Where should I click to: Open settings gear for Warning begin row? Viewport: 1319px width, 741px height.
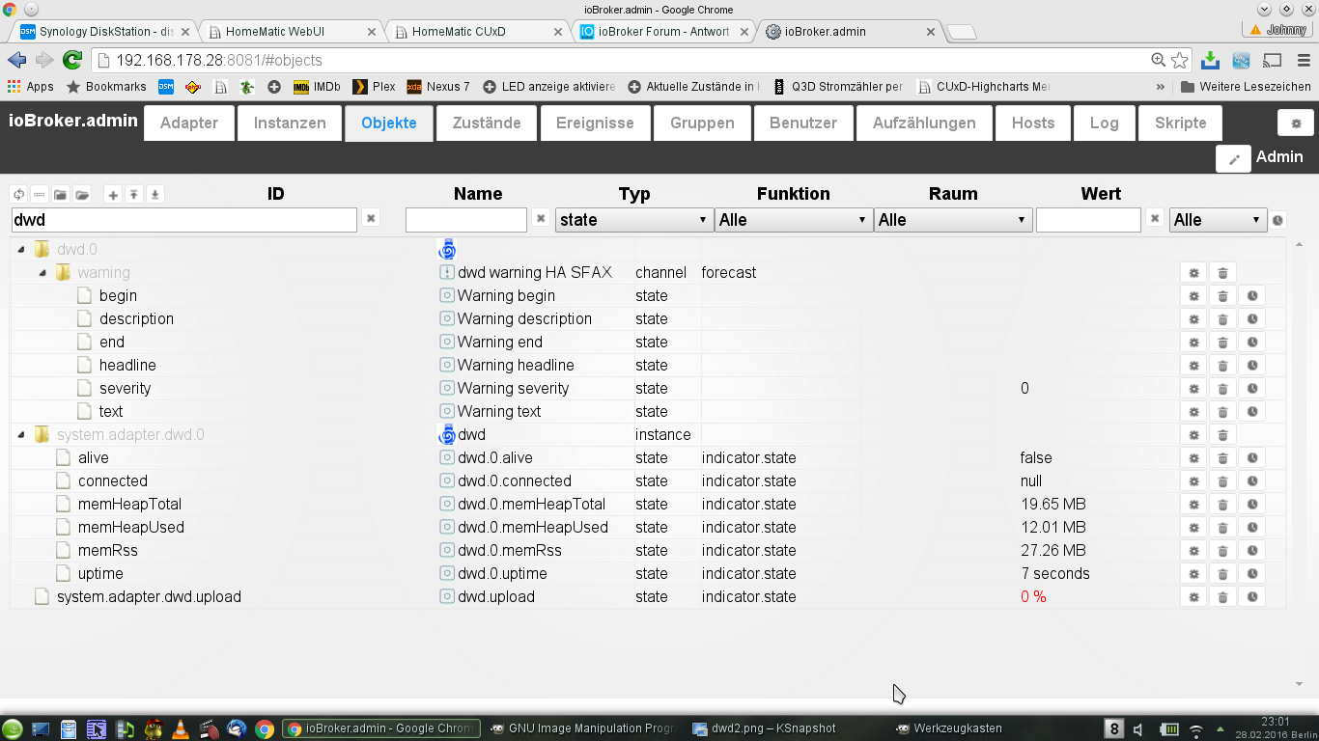pyautogui.click(x=1193, y=296)
